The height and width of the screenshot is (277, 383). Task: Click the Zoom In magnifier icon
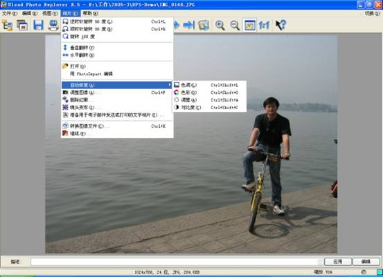220,25
